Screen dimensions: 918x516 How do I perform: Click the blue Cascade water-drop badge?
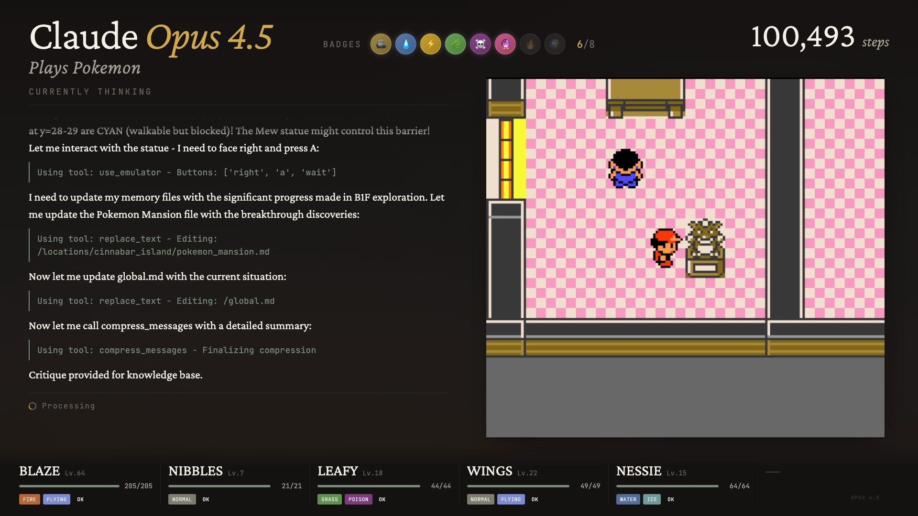pyautogui.click(x=405, y=44)
